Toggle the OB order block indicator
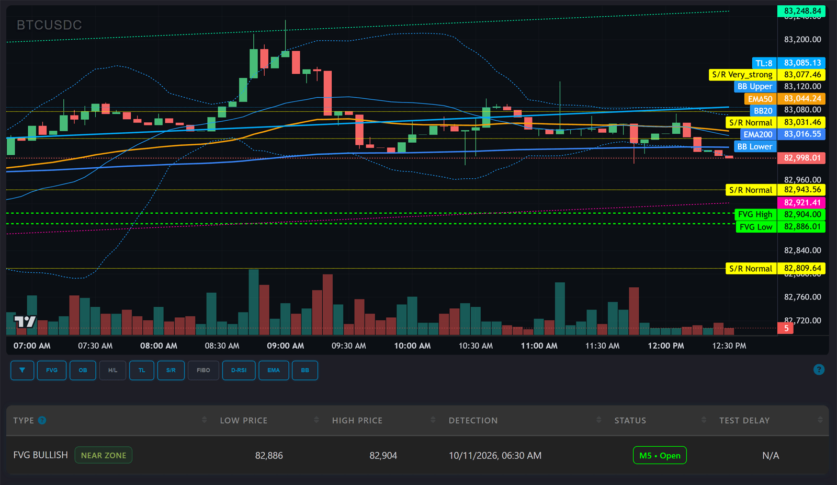 pos(83,370)
